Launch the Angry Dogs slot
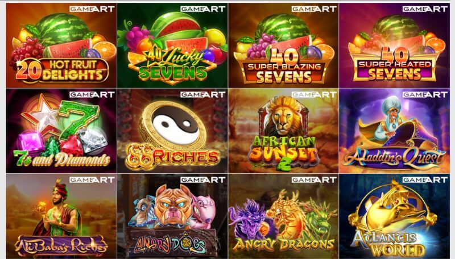Viewport: 455px width, 259px height. pyautogui.click(x=172, y=216)
